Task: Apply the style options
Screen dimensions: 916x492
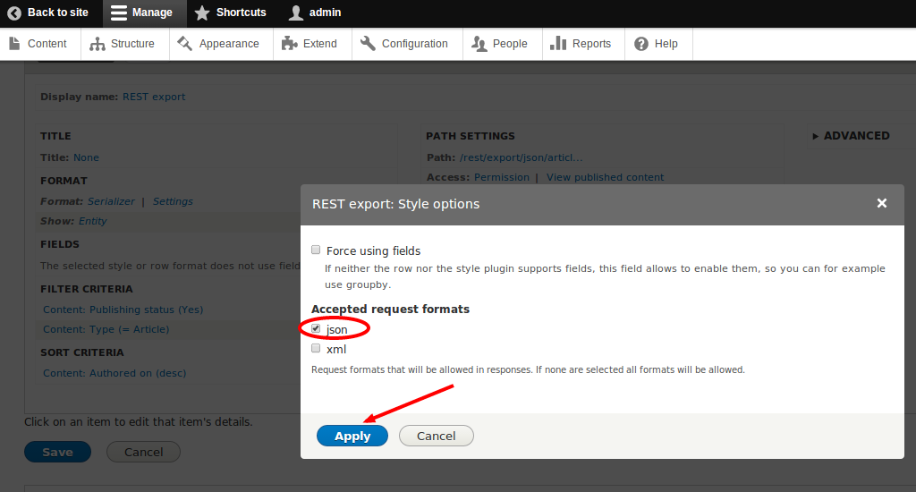Action: (x=352, y=436)
